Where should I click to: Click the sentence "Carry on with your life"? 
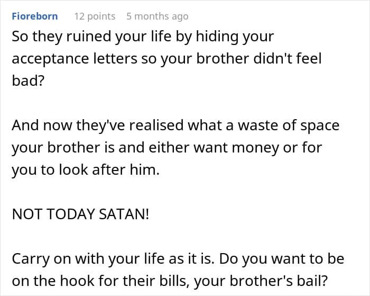(x=106, y=259)
